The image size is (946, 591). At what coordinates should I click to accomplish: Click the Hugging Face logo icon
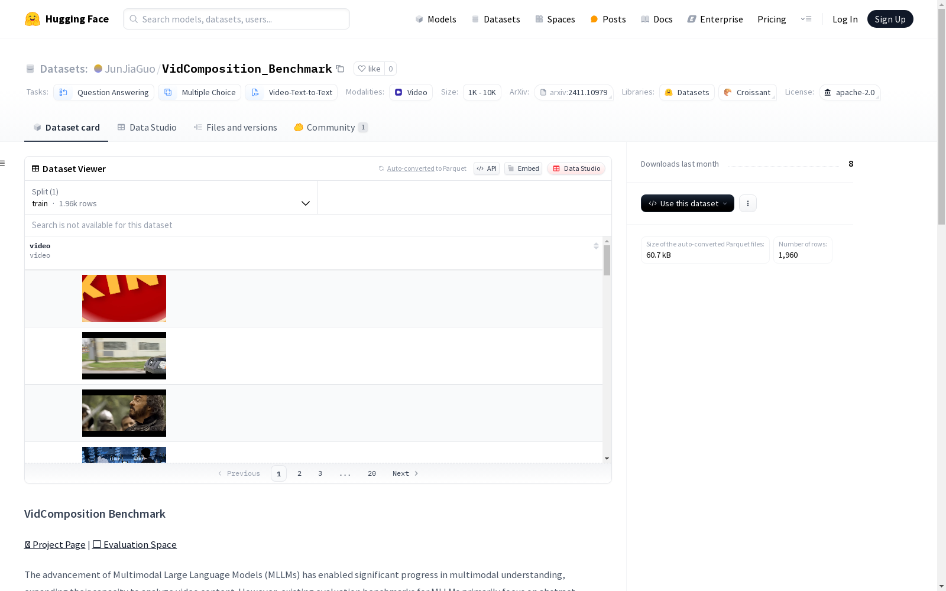pos(33,19)
